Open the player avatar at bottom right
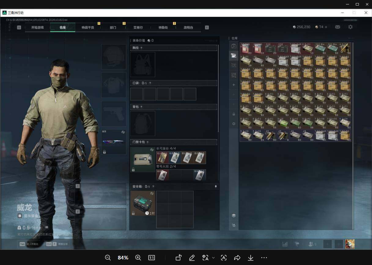Screen dimensions: 372x265 tap(350, 244)
